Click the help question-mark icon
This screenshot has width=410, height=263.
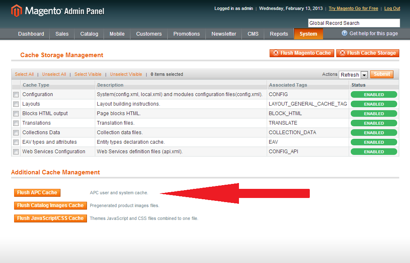[345, 33]
